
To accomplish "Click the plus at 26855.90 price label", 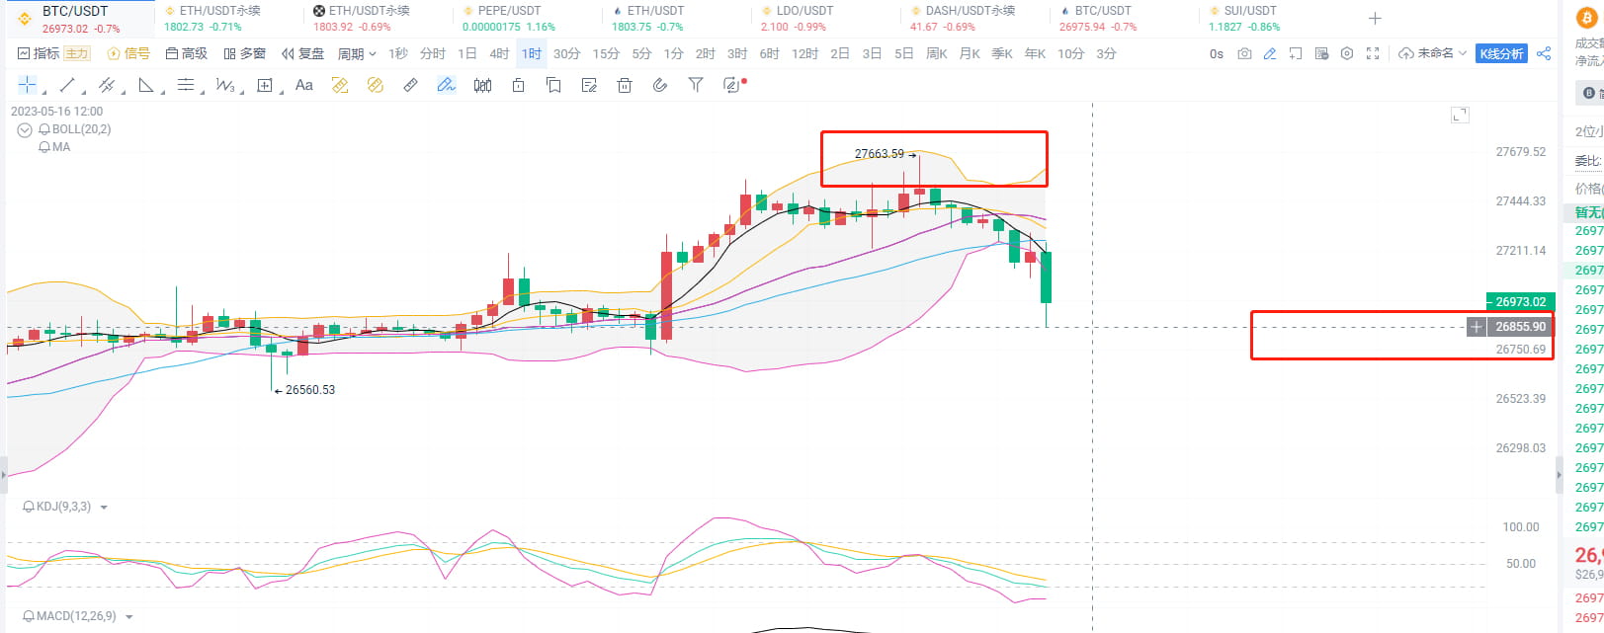I will point(1477,327).
